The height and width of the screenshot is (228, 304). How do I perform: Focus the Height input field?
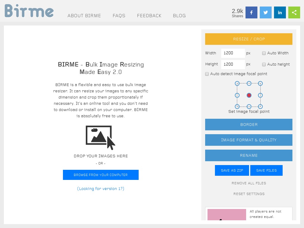233,64
